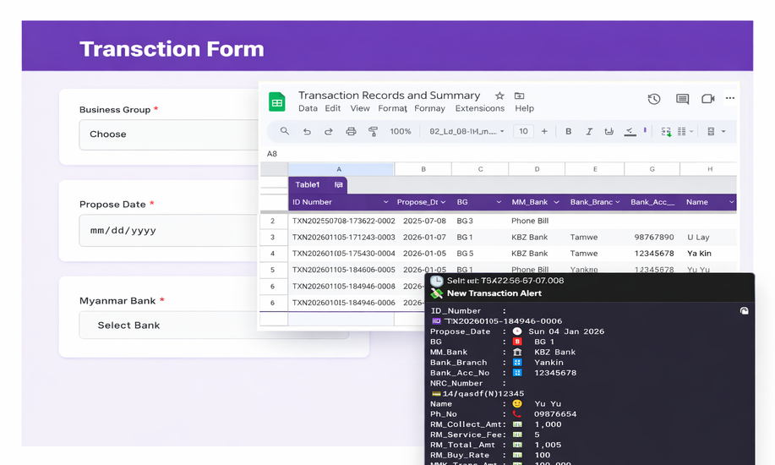Click the print icon in toolbar

coord(351,132)
